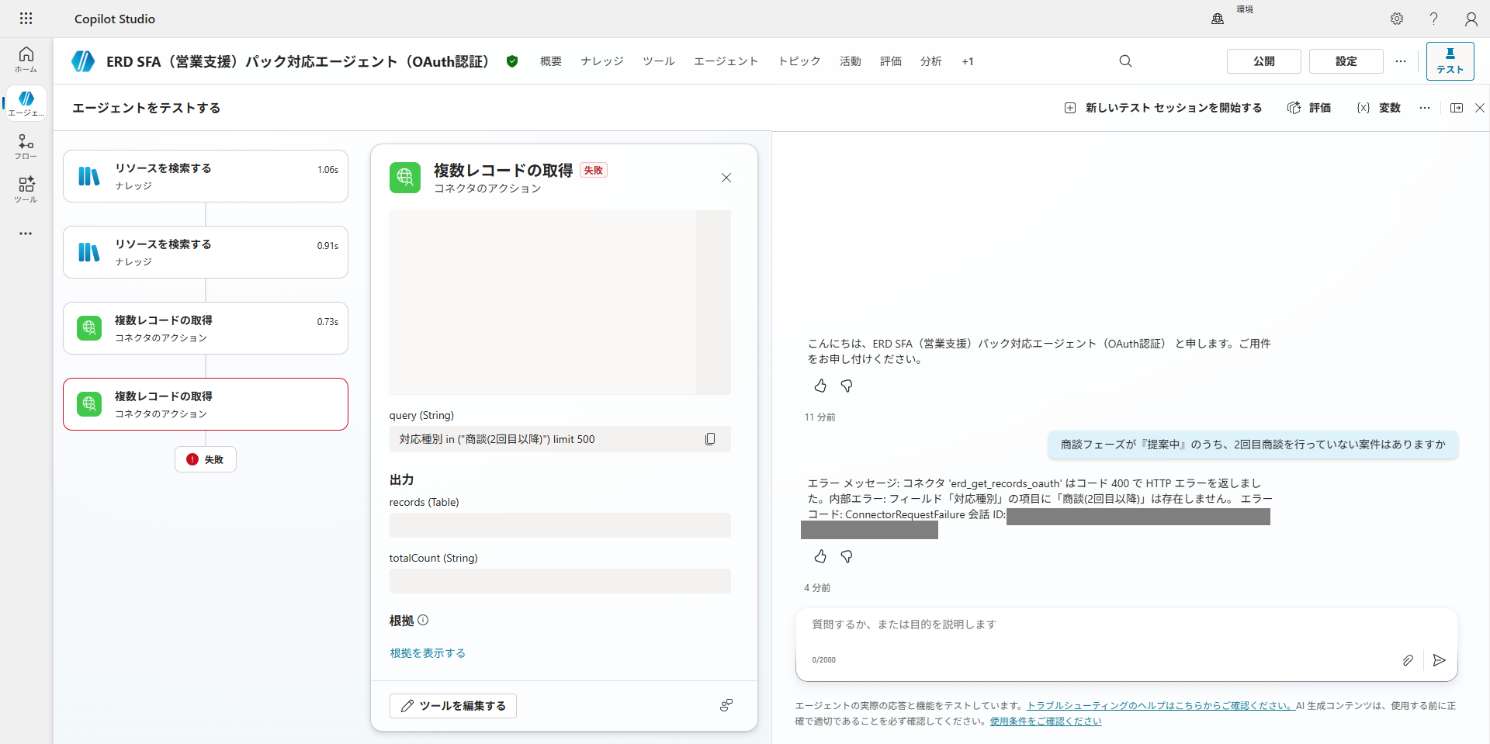This screenshot has width=1490, height=744.
Task: Toggle the テスト test pane button
Action: tap(1450, 61)
